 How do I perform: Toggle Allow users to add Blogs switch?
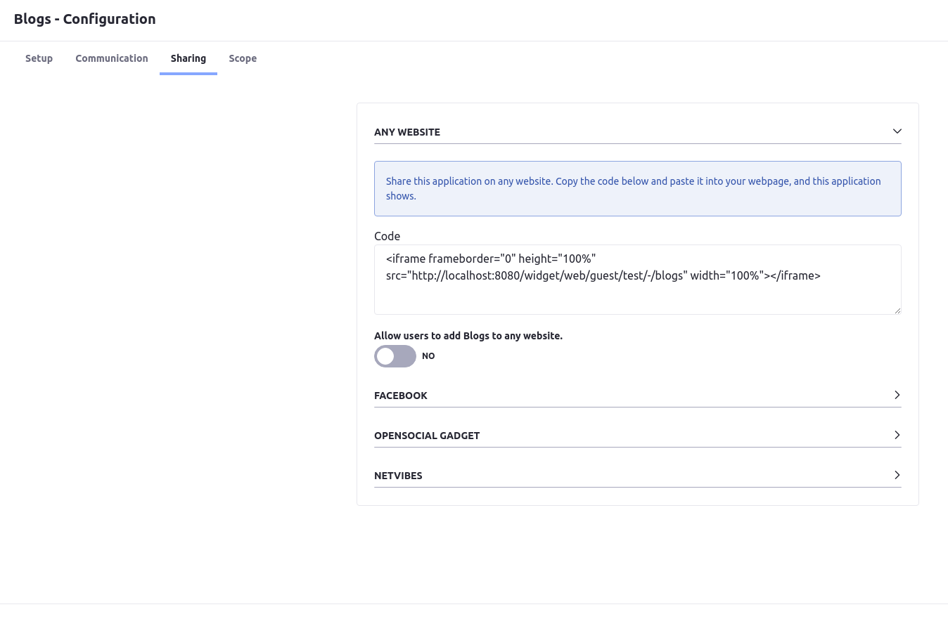pyautogui.click(x=395, y=356)
